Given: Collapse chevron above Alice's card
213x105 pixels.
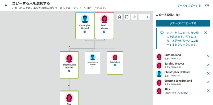Looking at the screenshot, I should 69,86.
